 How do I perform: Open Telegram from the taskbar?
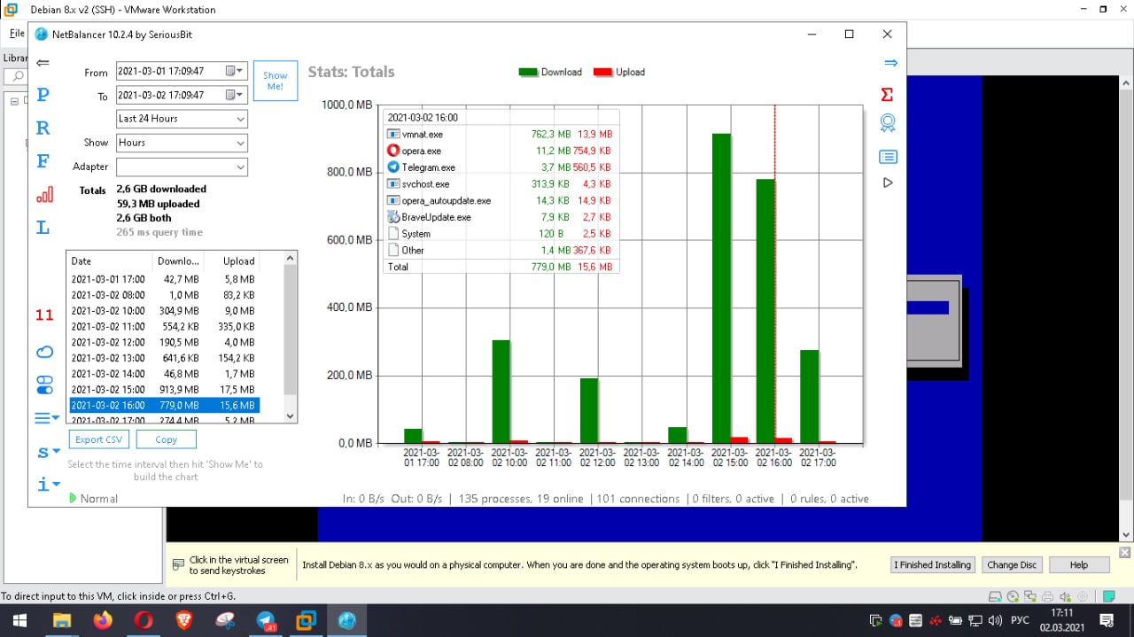tap(266, 620)
